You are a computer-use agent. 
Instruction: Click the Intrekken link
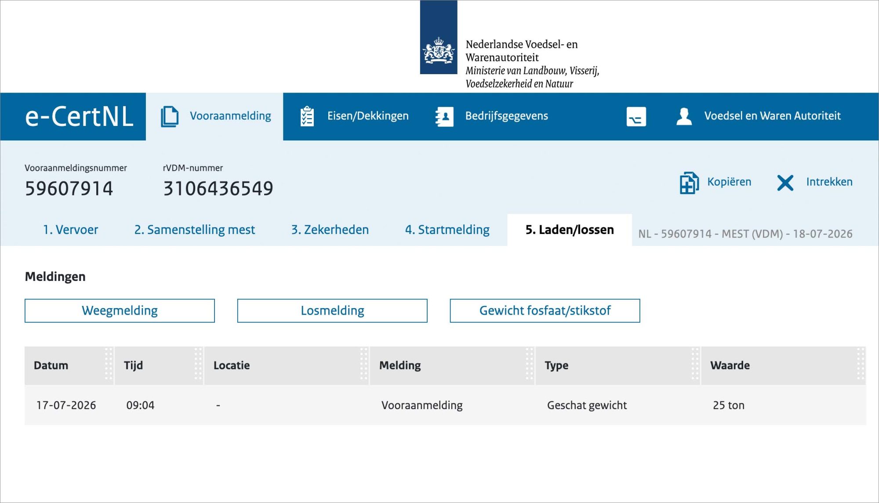tap(829, 182)
